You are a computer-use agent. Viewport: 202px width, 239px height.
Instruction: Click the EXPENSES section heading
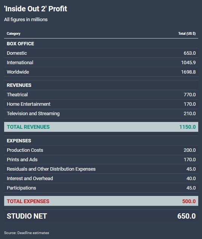[x=19, y=140]
